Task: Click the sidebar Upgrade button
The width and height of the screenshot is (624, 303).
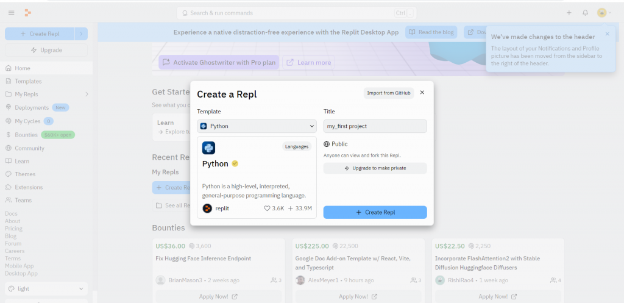Action: pos(46,50)
